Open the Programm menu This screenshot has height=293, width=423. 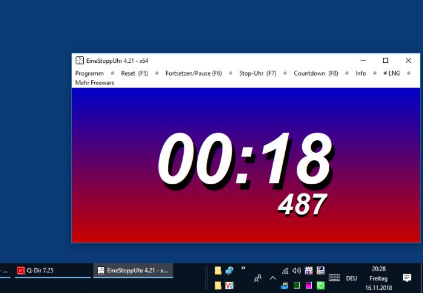coord(89,73)
